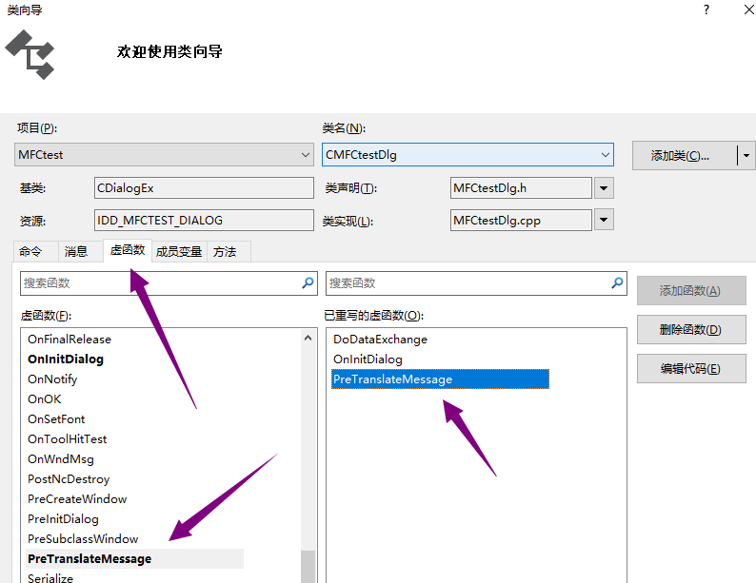Image resolution: width=756 pixels, height=583 pixels.
Task: Select OnOK in virtual functions list
Action: click(x=45, y=399)
